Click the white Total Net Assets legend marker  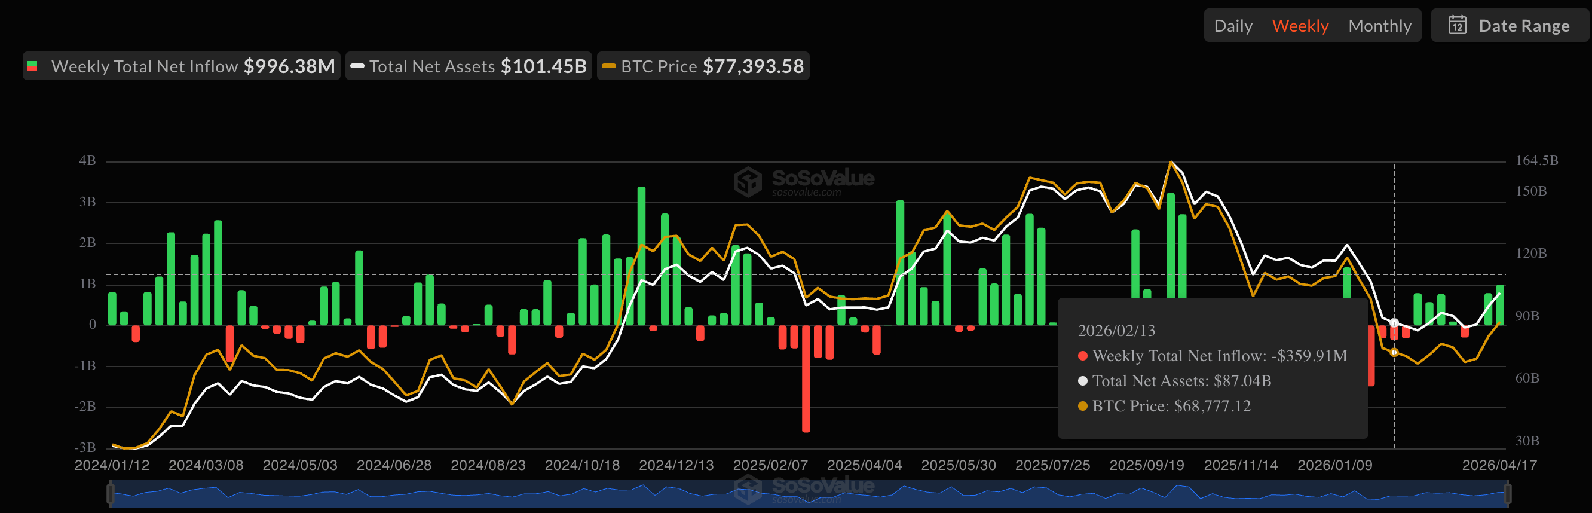pyautogui.click(x=357, y=66)
